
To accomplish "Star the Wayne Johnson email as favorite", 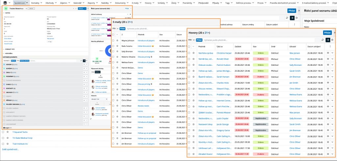I will pyautogui.click(x=117, y=40).
